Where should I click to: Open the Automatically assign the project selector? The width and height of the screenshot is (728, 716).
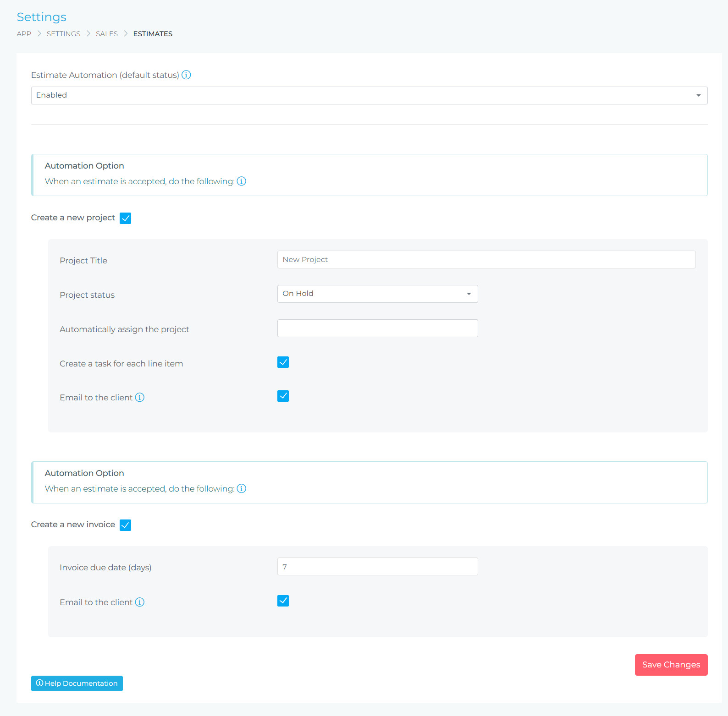pos(377,328)
